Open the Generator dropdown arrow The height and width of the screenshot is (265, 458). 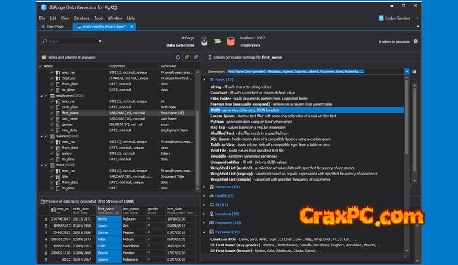(407, 71)
